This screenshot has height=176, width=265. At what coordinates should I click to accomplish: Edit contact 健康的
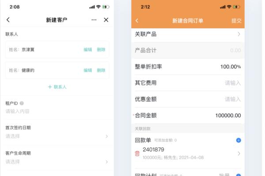point(88,70)
